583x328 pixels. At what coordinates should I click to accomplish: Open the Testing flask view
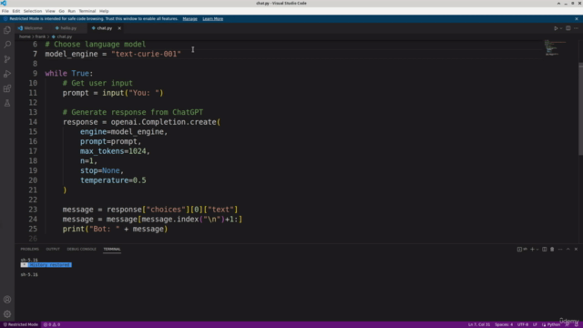[7, 103]
